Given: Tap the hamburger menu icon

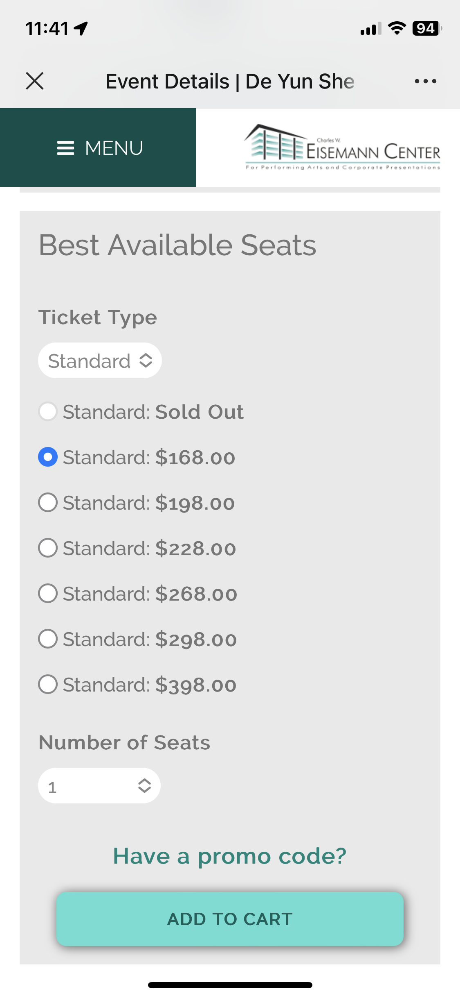Looking at the screenshot, I should [x=65, y=148].
